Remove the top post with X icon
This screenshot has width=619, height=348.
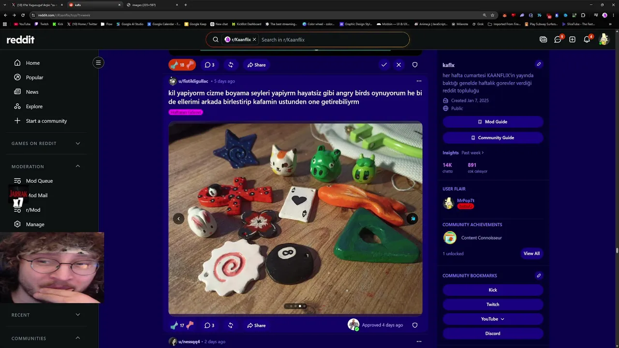[398, 65]
